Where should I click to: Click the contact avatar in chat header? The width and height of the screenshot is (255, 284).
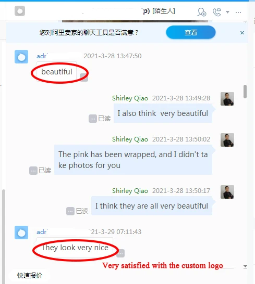tap(20, 11)
